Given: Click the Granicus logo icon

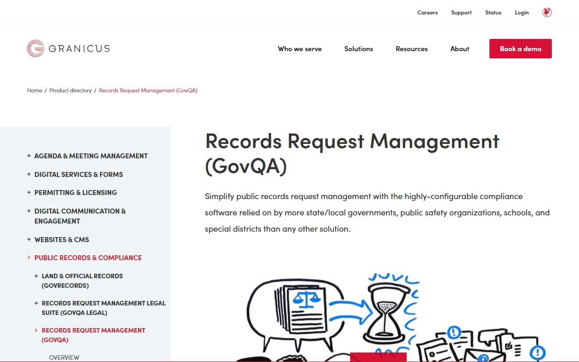Looking at the screenshot, I should pyautogui.click(x=35, y=48).
